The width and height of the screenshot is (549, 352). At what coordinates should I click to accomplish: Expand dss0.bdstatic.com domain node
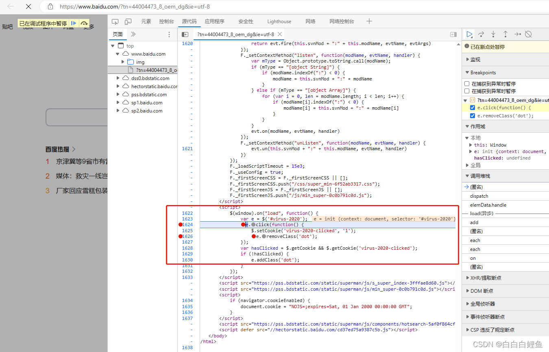118,78
